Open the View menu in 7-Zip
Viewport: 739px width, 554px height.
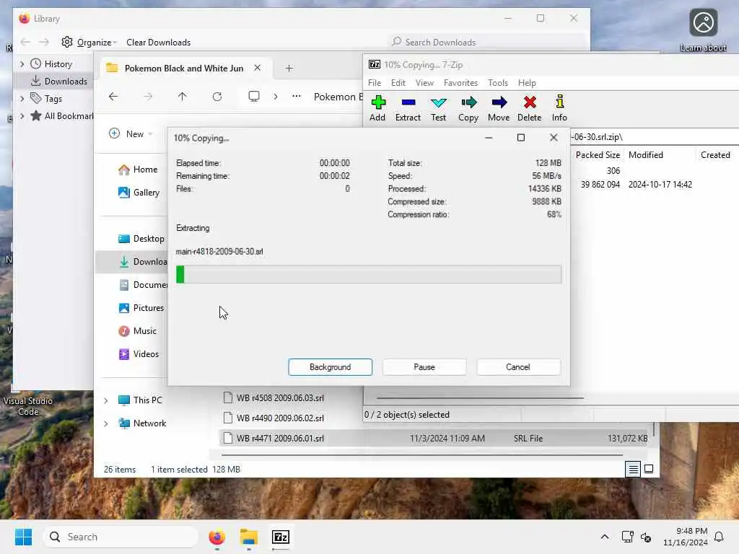(x=424, y=83)
